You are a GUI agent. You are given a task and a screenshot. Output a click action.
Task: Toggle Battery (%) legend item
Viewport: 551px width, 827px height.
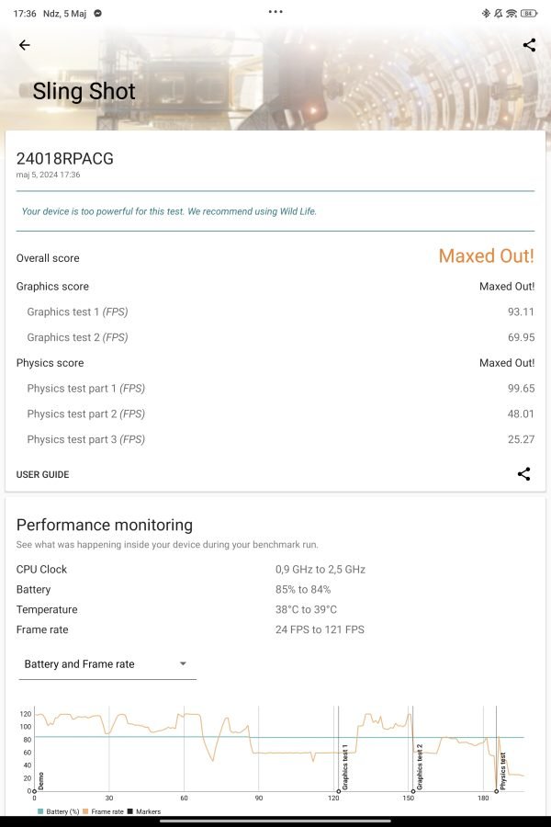tap(59, 811)
